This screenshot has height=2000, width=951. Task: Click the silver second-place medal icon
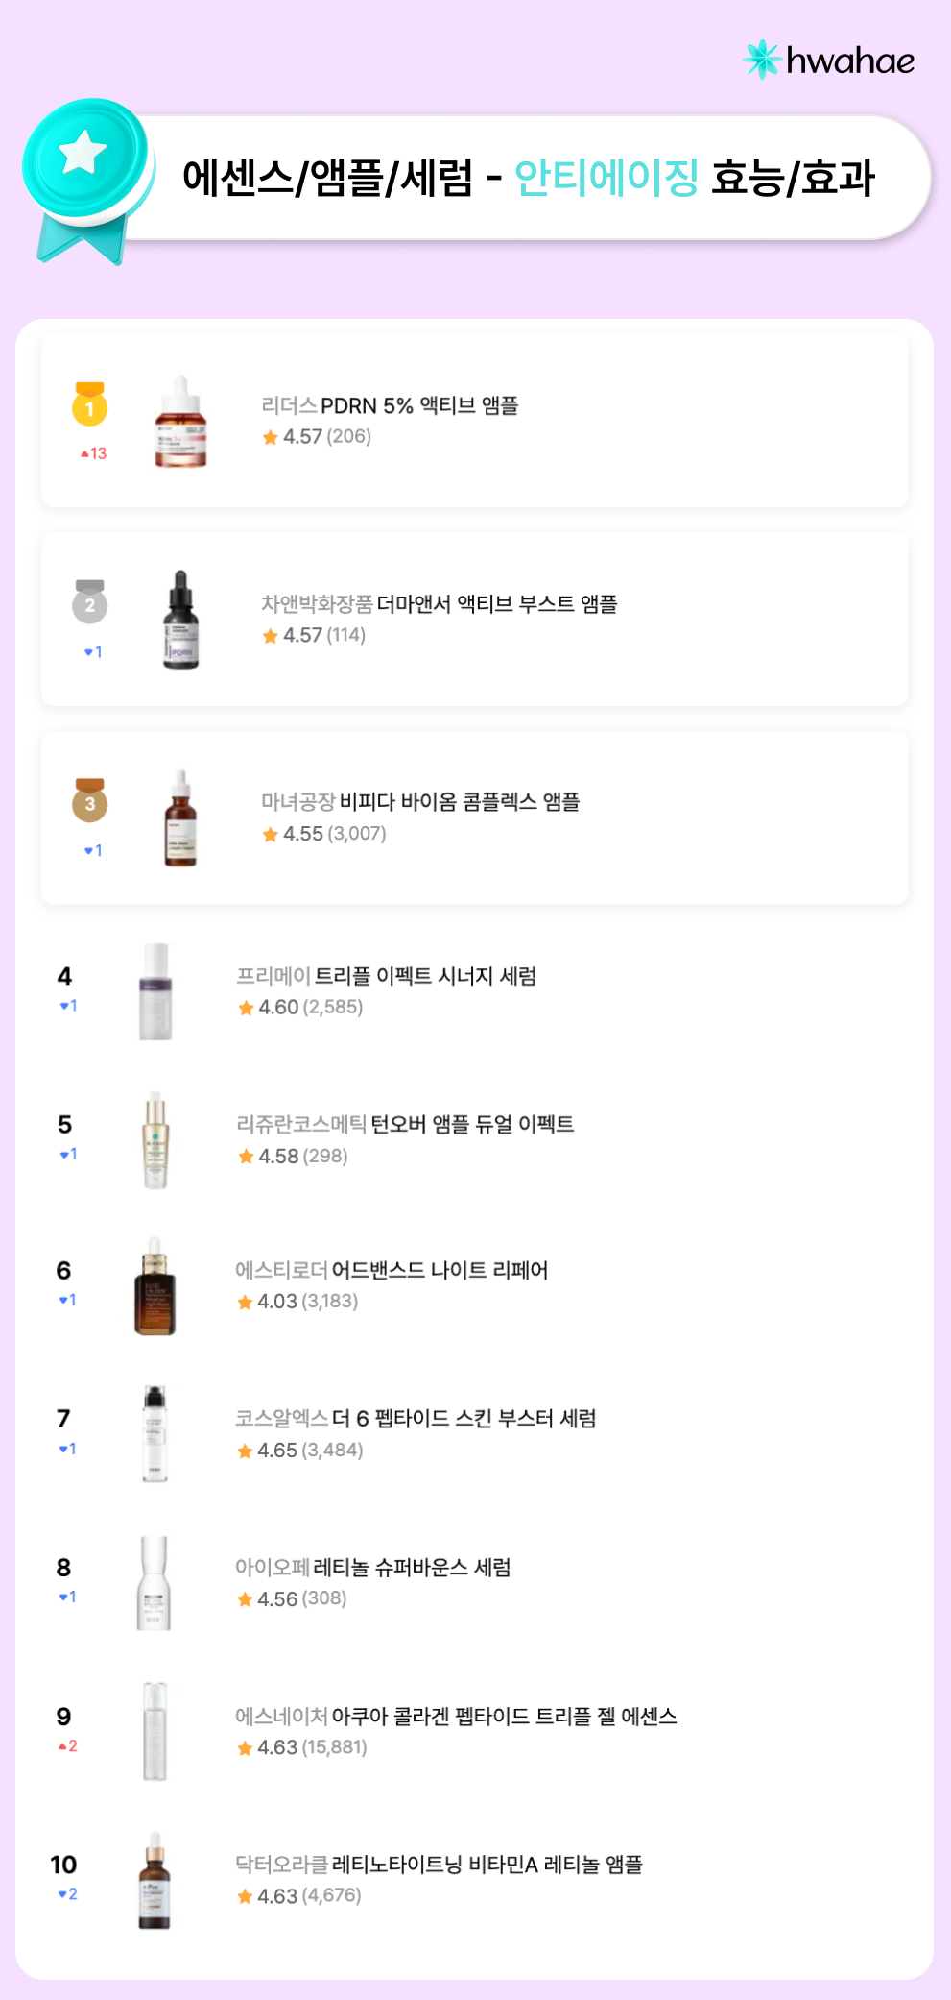tap(90, 603)
